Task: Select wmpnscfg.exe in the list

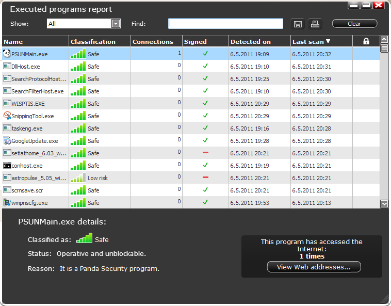Action: pyautogui.click(x=29, y=203)
